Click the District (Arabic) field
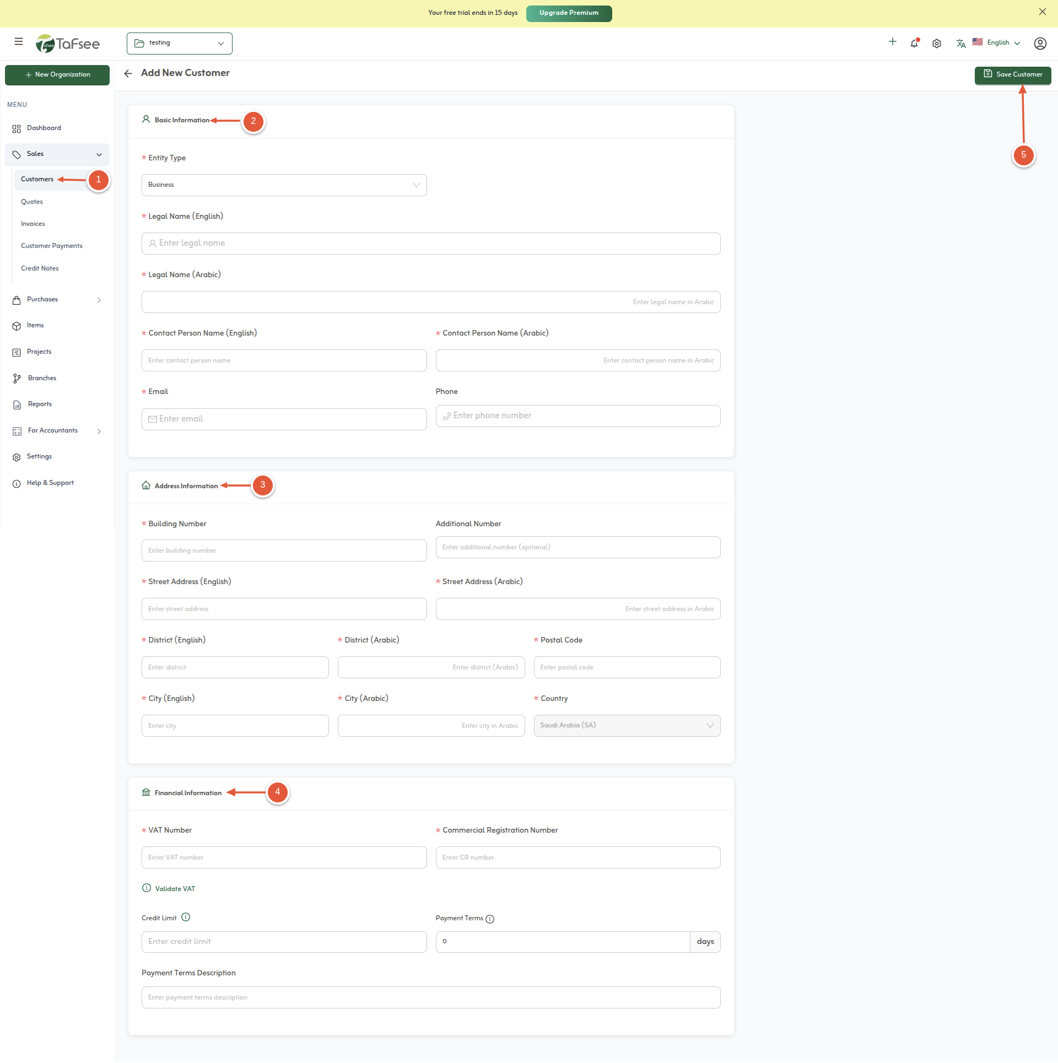The height and width of the screenshot is (1063, 1058). click(x=431, y=667)
